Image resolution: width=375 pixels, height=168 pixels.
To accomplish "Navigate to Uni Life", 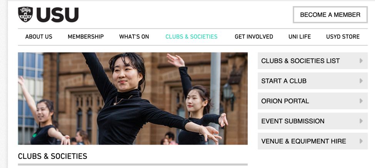I will pos(300,37).
